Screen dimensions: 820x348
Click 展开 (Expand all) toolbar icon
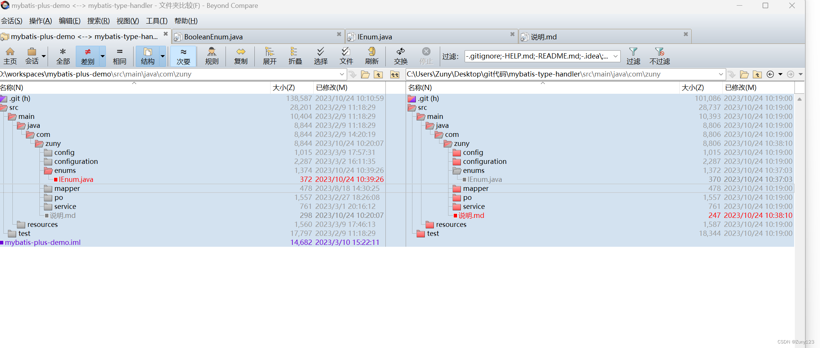269,56
